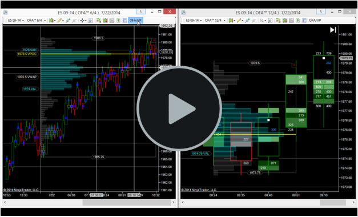Open the ES 09-14 instrument dropdown in right window
This screenshot has width=358, height=217.
194,21
